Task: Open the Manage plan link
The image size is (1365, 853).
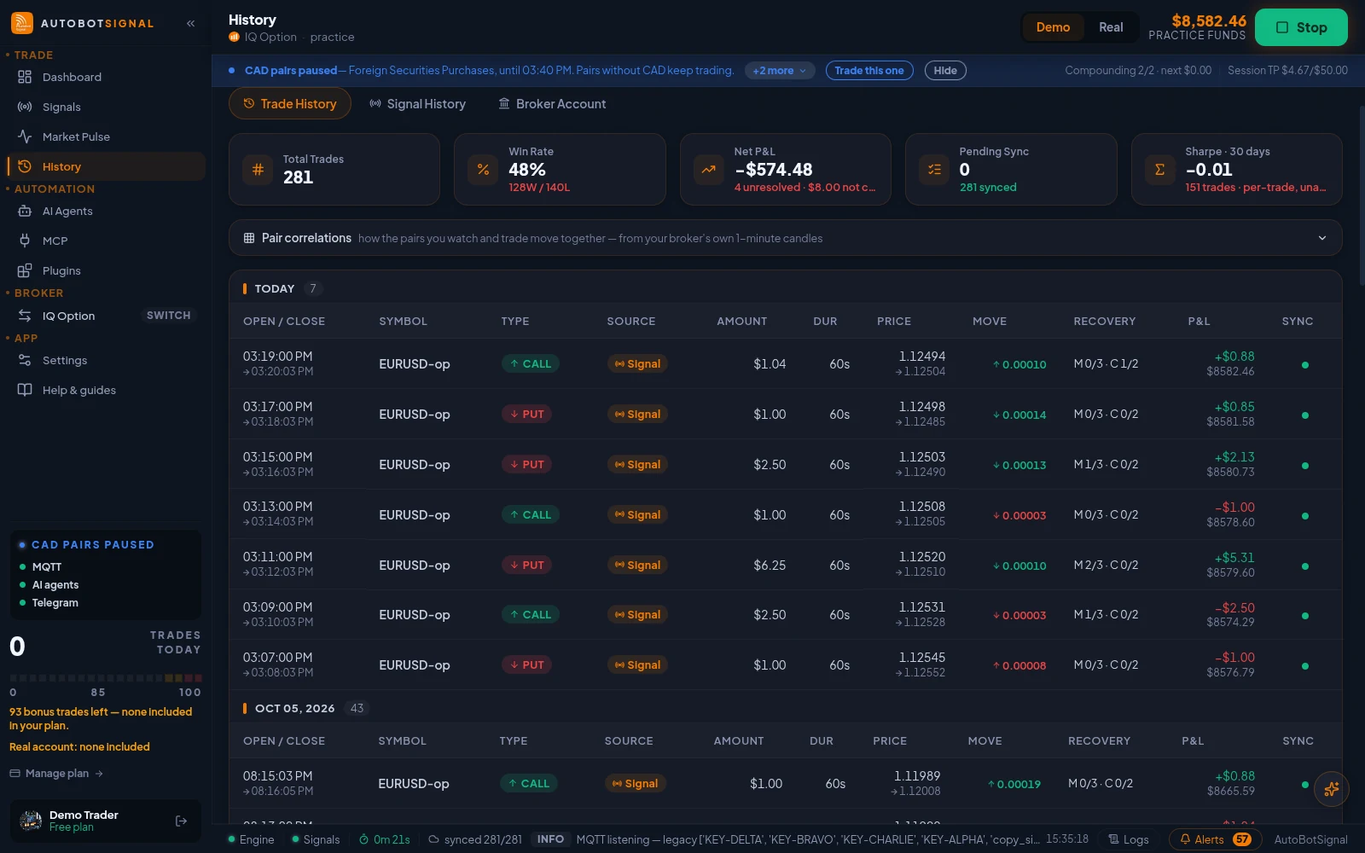Action: pyautogui.click(x=56, y=773)
